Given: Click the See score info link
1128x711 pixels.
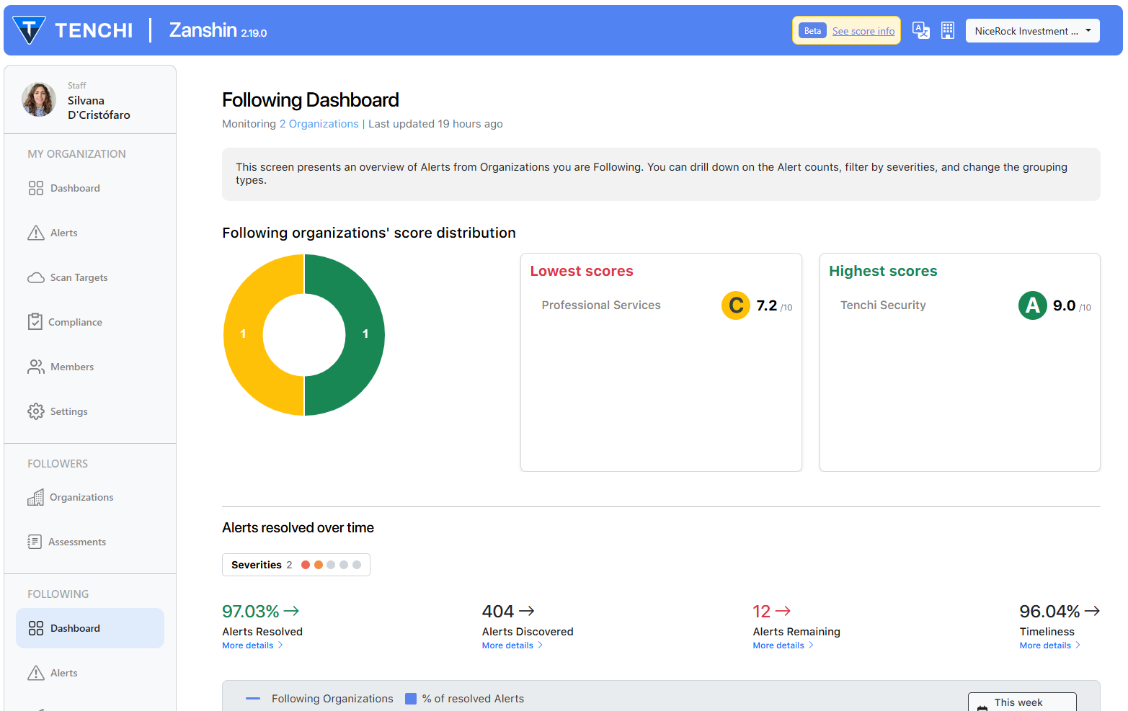Looking at the screenshot, I should 863,31.
